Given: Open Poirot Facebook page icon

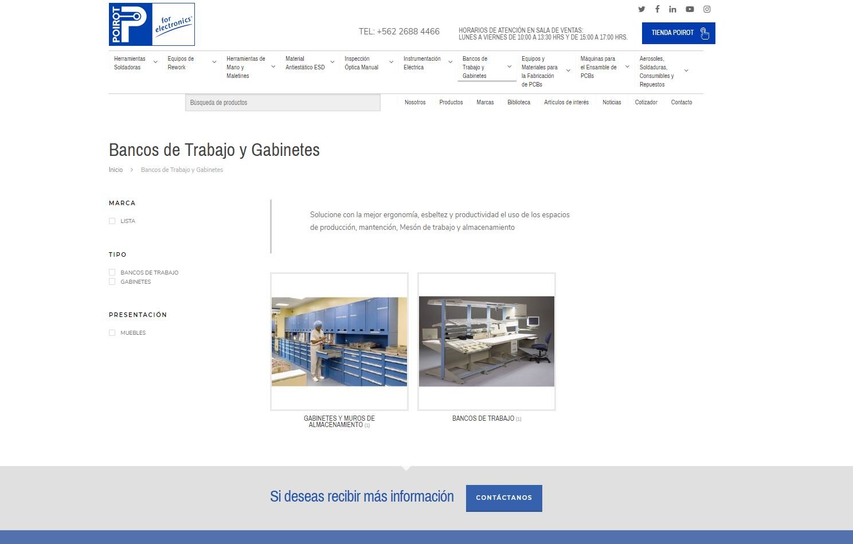Looking at the screenshot, I should pos(657,9).
